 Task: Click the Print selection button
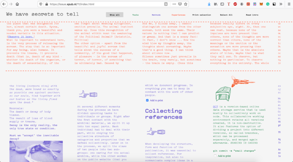pos(202,15)
